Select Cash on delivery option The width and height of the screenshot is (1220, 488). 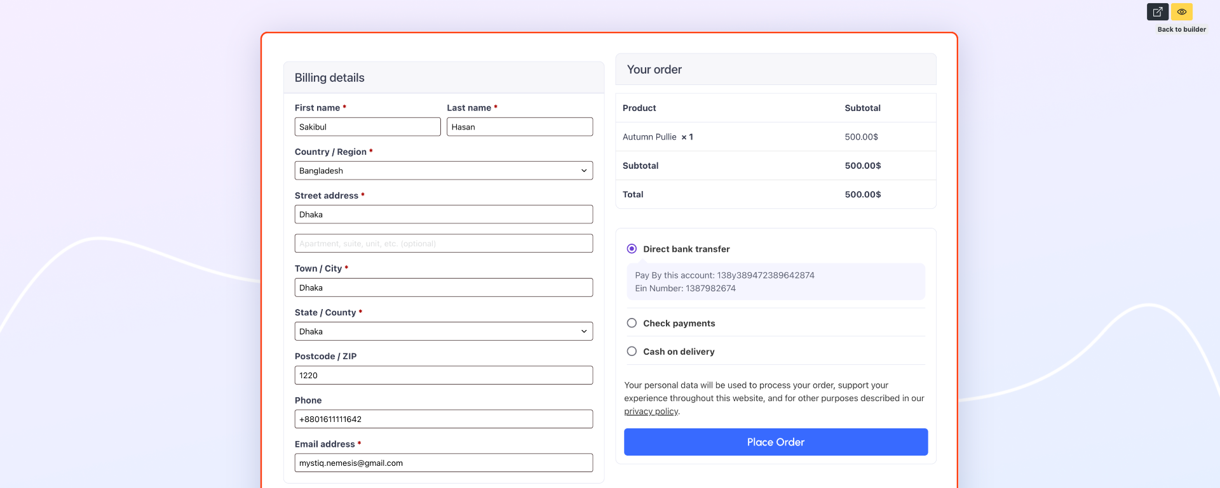point(632,352)
